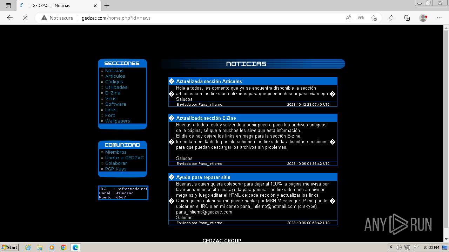The image size is (449, 252).
Task: Click the COMUNIDAD panel header
Action: tap(122, 145)
